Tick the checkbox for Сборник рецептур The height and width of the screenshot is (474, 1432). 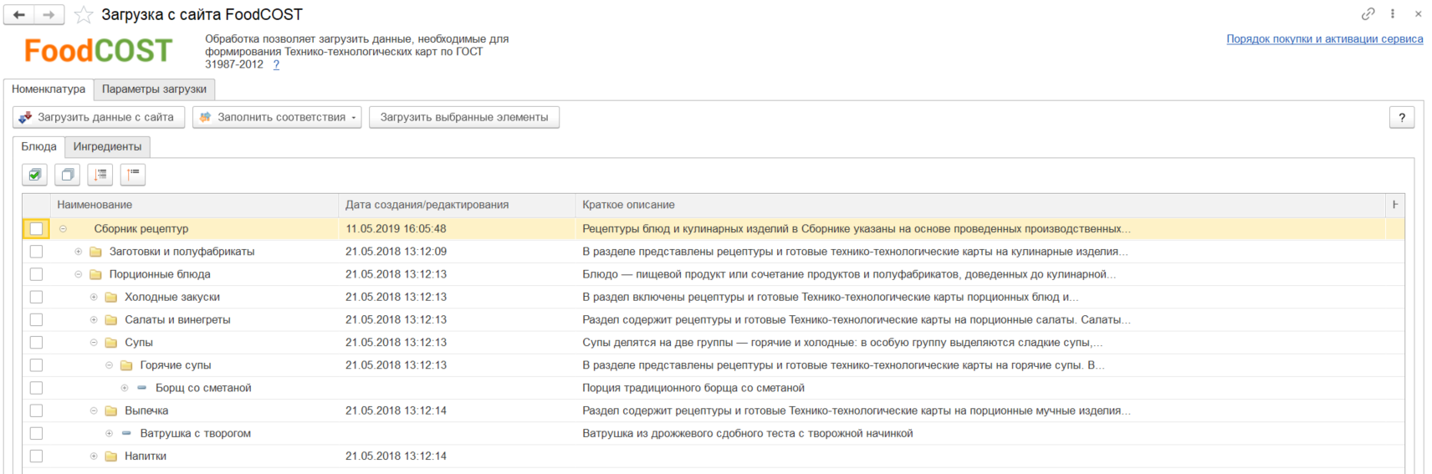[36, 229]
